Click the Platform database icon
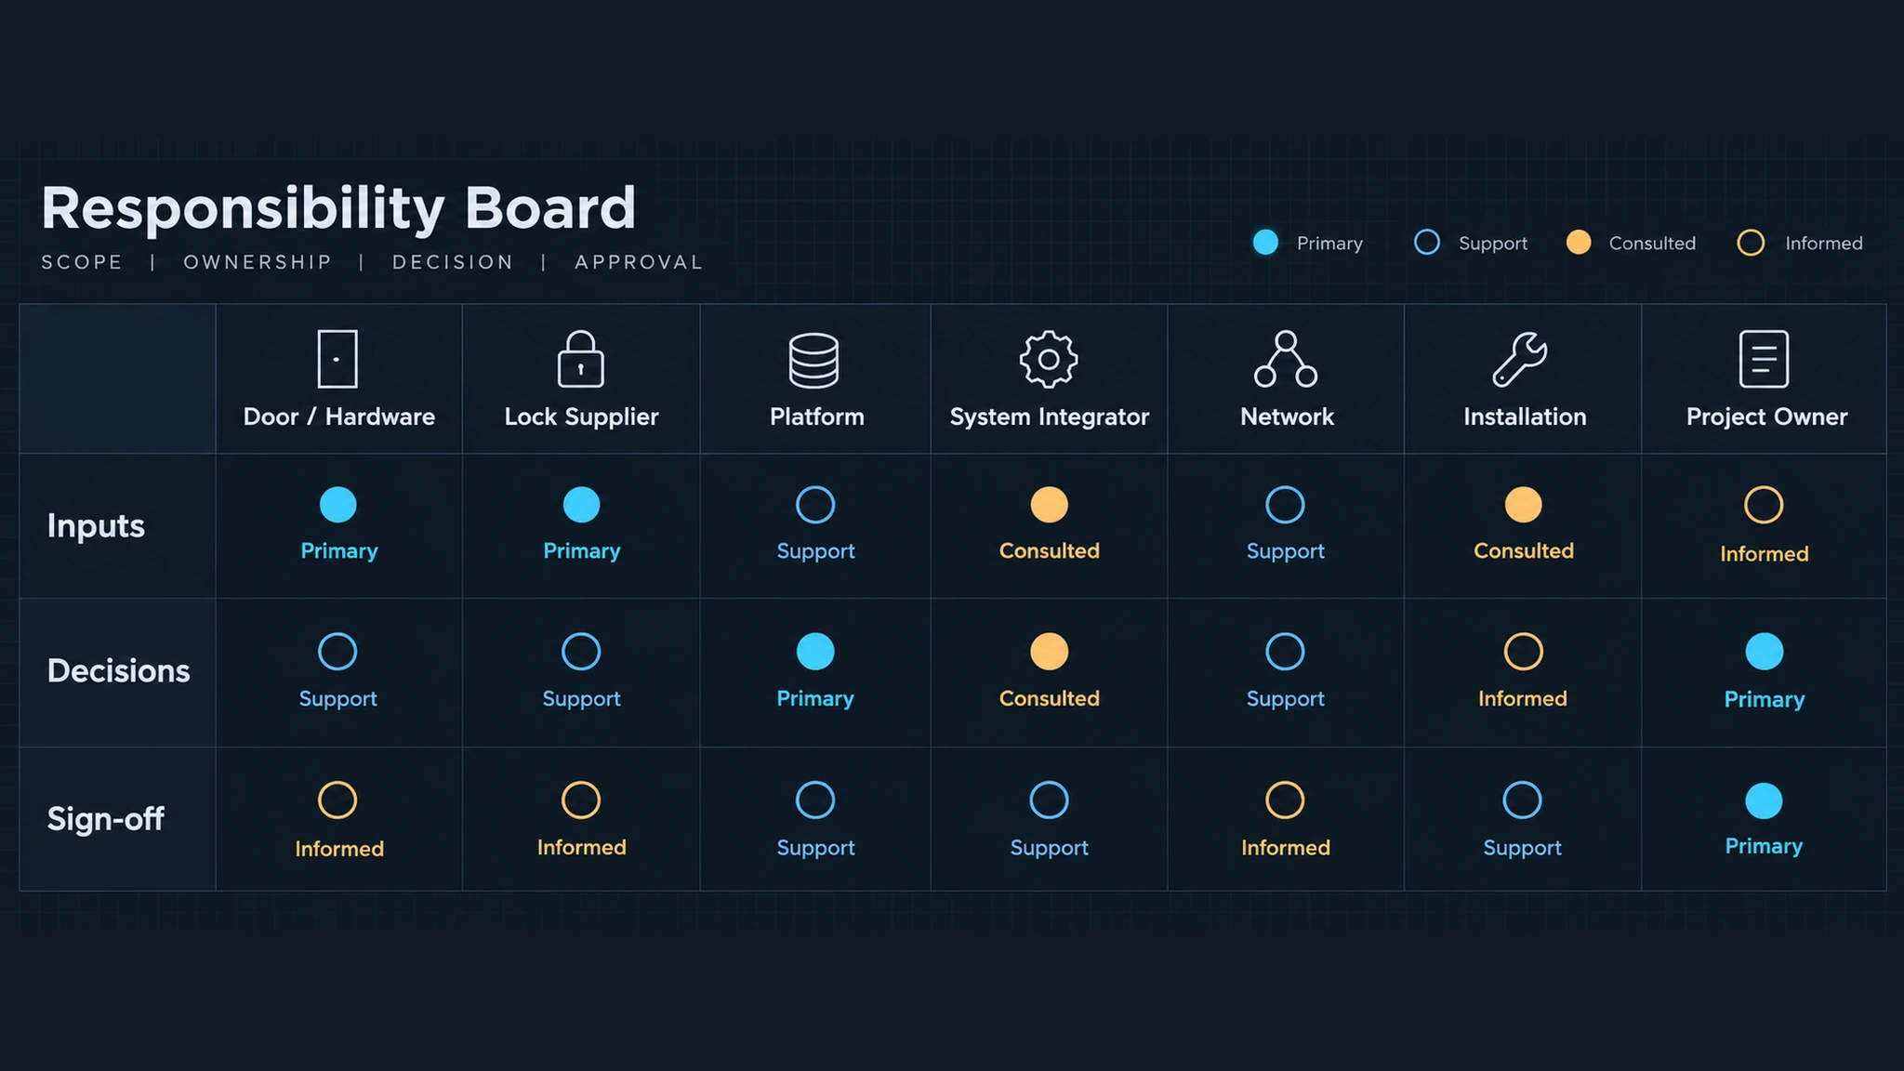 pos(814,361)
